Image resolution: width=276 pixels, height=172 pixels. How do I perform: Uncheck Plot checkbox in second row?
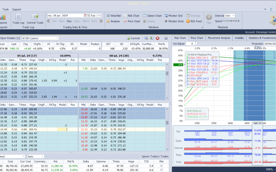pyautogui.click(x=161, y=170)
